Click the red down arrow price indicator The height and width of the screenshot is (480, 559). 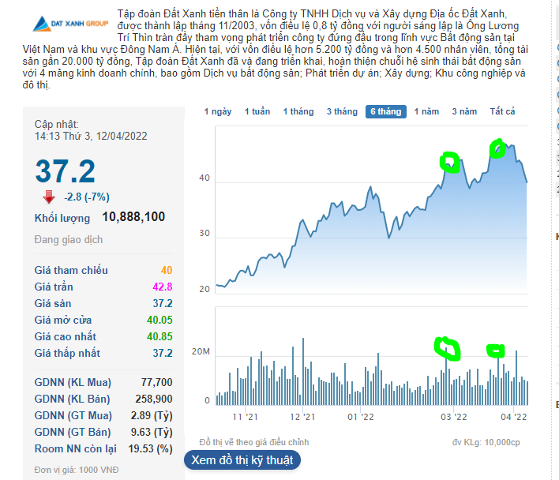tap(49, 197)
